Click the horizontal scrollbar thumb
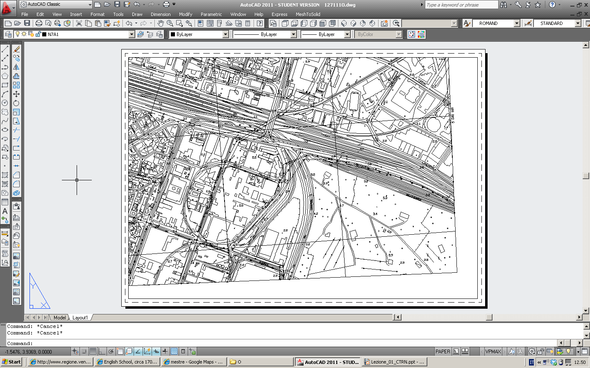The height and width of the screenshot is (368, 590). click(489, 317)
